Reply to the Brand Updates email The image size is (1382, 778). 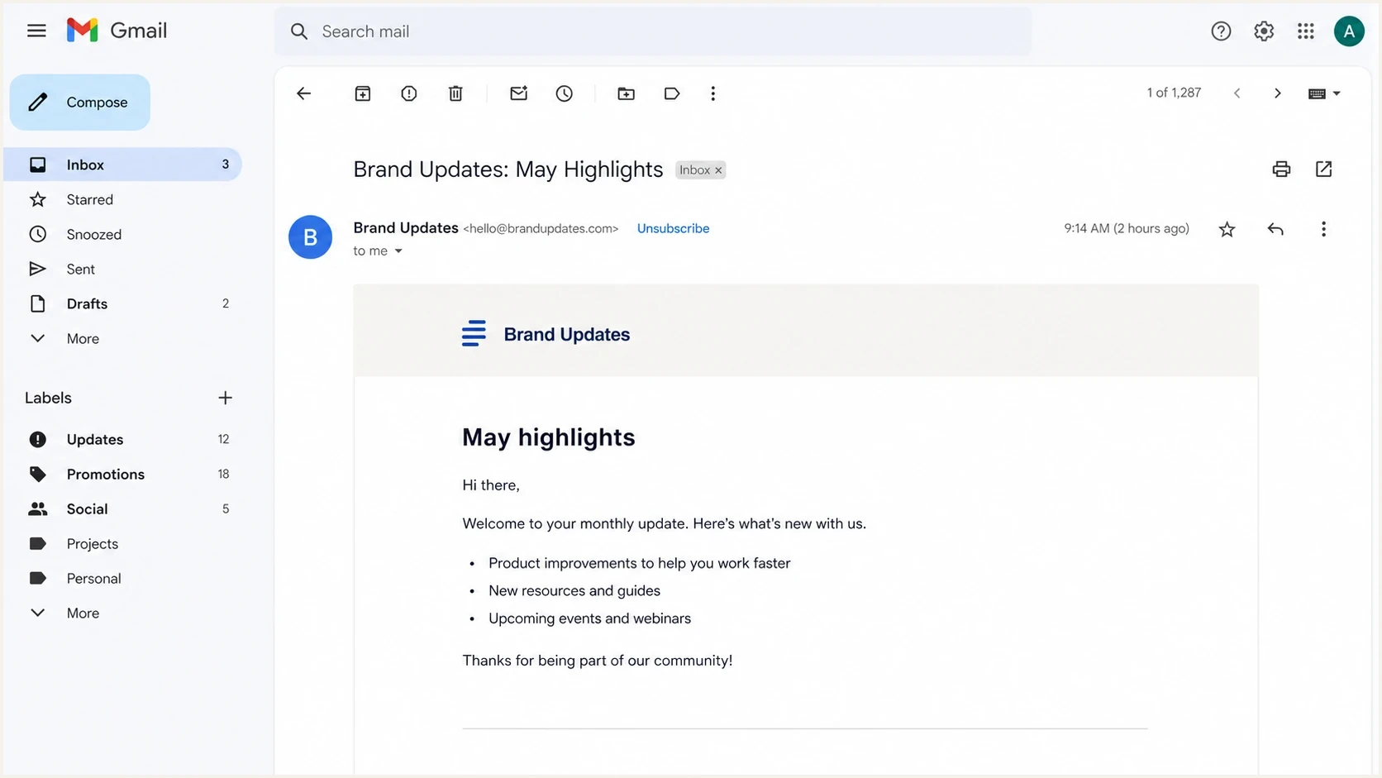(1275, 229)
